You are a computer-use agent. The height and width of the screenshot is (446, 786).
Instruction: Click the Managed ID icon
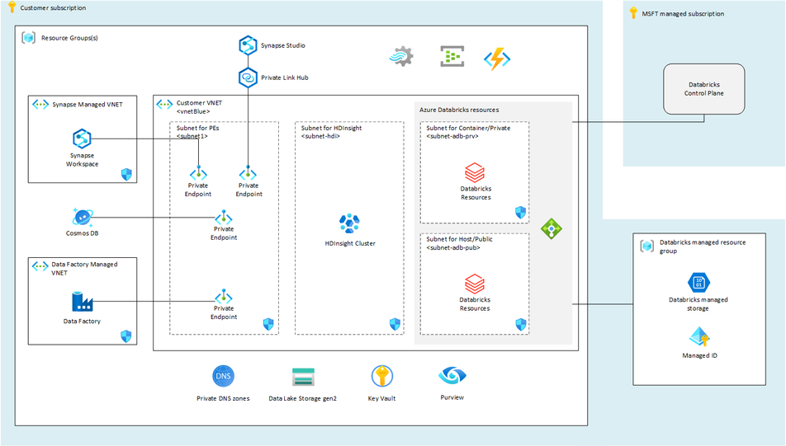(x=699, y=337)
